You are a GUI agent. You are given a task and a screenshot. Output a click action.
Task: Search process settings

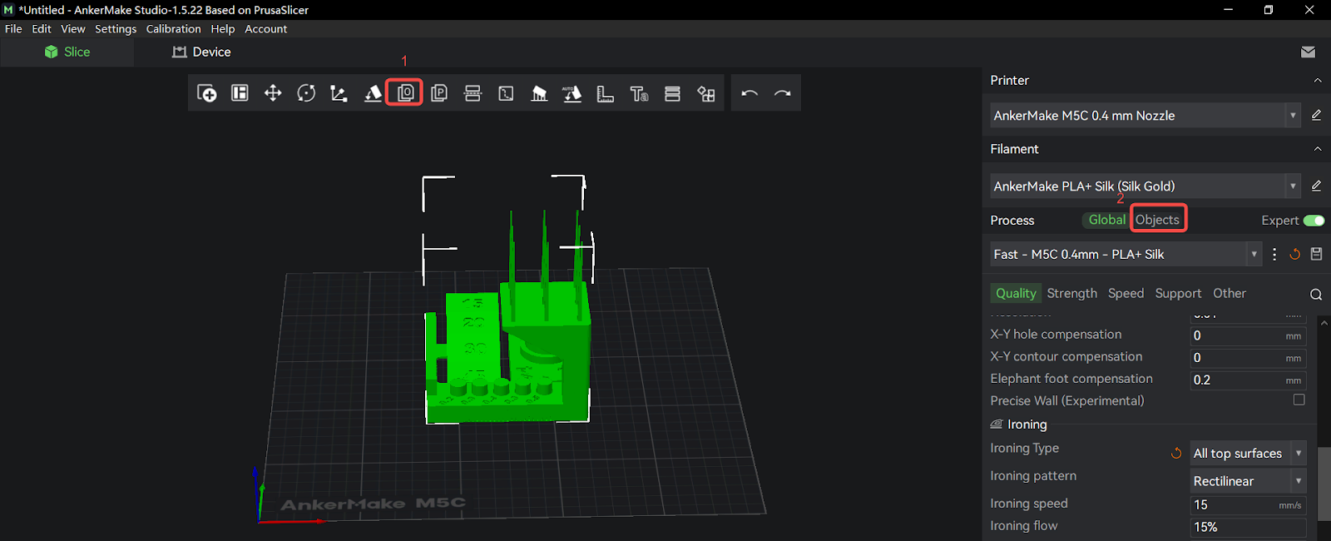point(1315,294)
